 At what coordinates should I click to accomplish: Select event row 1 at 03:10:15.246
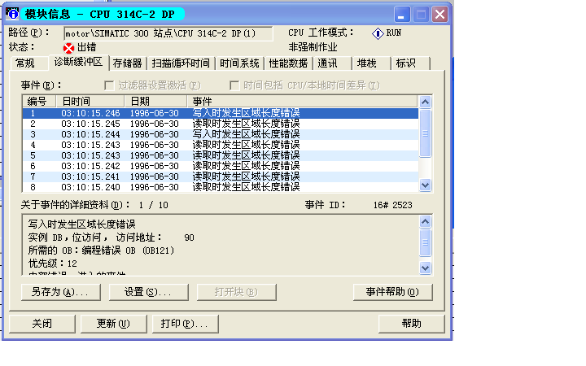pyautogui.click(x=220, y=113)
